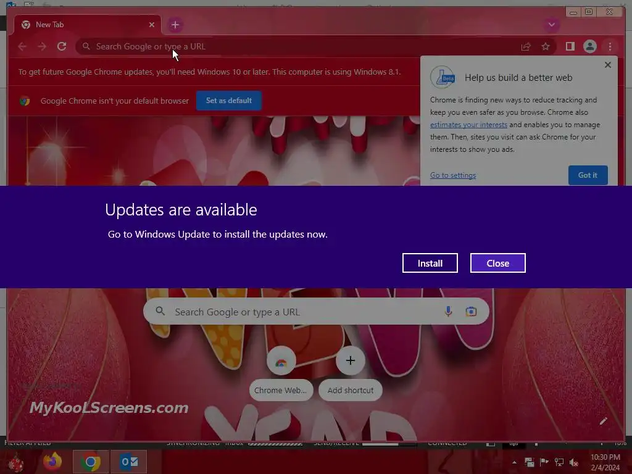Screen dimensions: 632x474
Task: Show hidden tray icons arrow
Action: coord(514,462)
